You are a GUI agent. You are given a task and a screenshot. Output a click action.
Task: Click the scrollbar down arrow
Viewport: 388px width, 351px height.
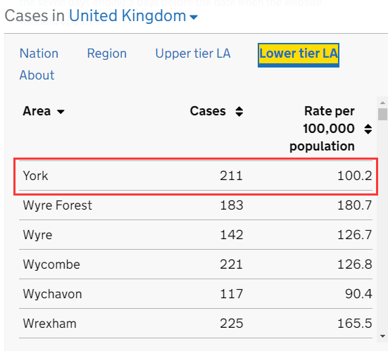[x=382, y=336]
